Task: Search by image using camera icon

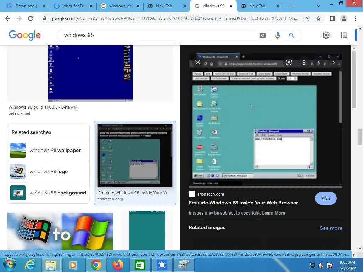Action: 263,35
